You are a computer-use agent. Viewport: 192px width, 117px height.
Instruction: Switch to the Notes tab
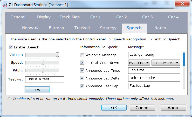pyautogui.click(x=160, y=28)
